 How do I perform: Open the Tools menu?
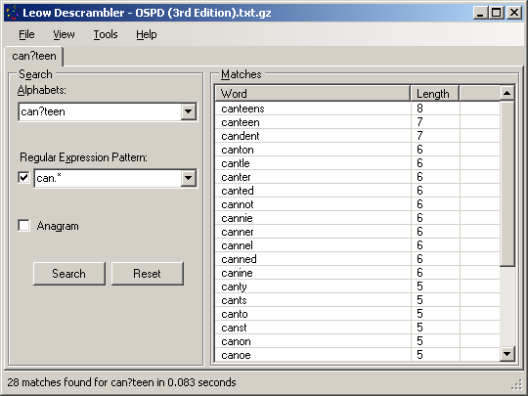106,34
